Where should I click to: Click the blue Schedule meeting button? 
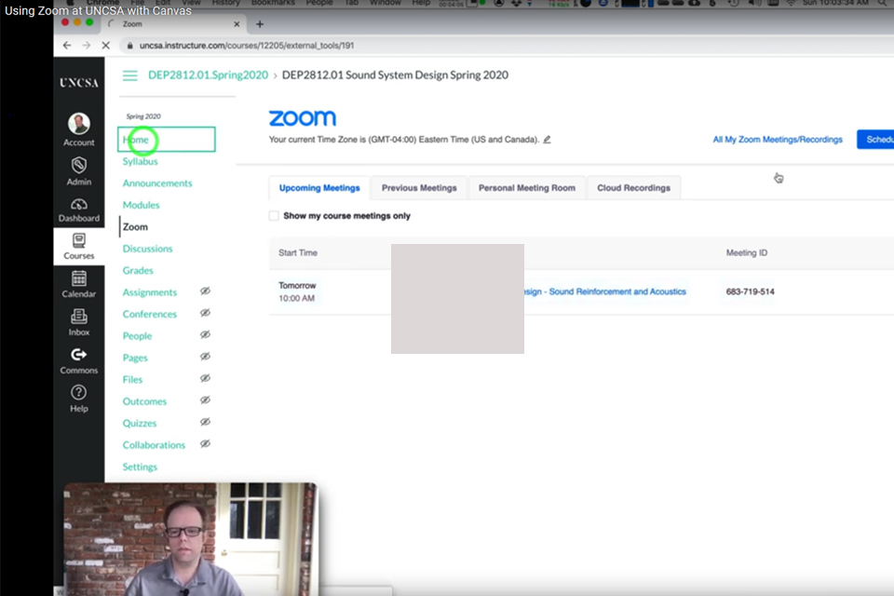coord(875,140)
